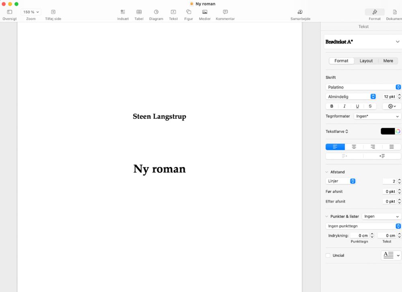Open the Punkter & lister Ingen dropdown
Image resolution: width=402 pixels, height=292 pixels.
click(x=381, y=217)
